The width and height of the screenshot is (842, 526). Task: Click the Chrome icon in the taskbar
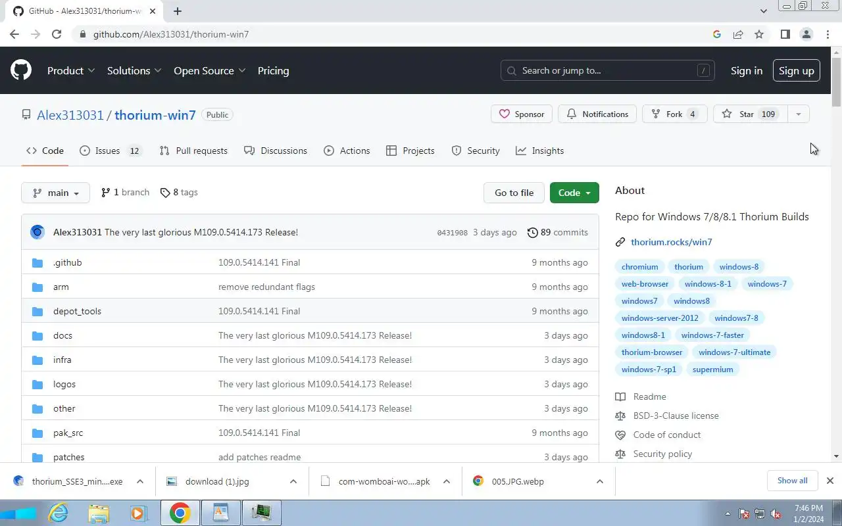click(180, 513)
